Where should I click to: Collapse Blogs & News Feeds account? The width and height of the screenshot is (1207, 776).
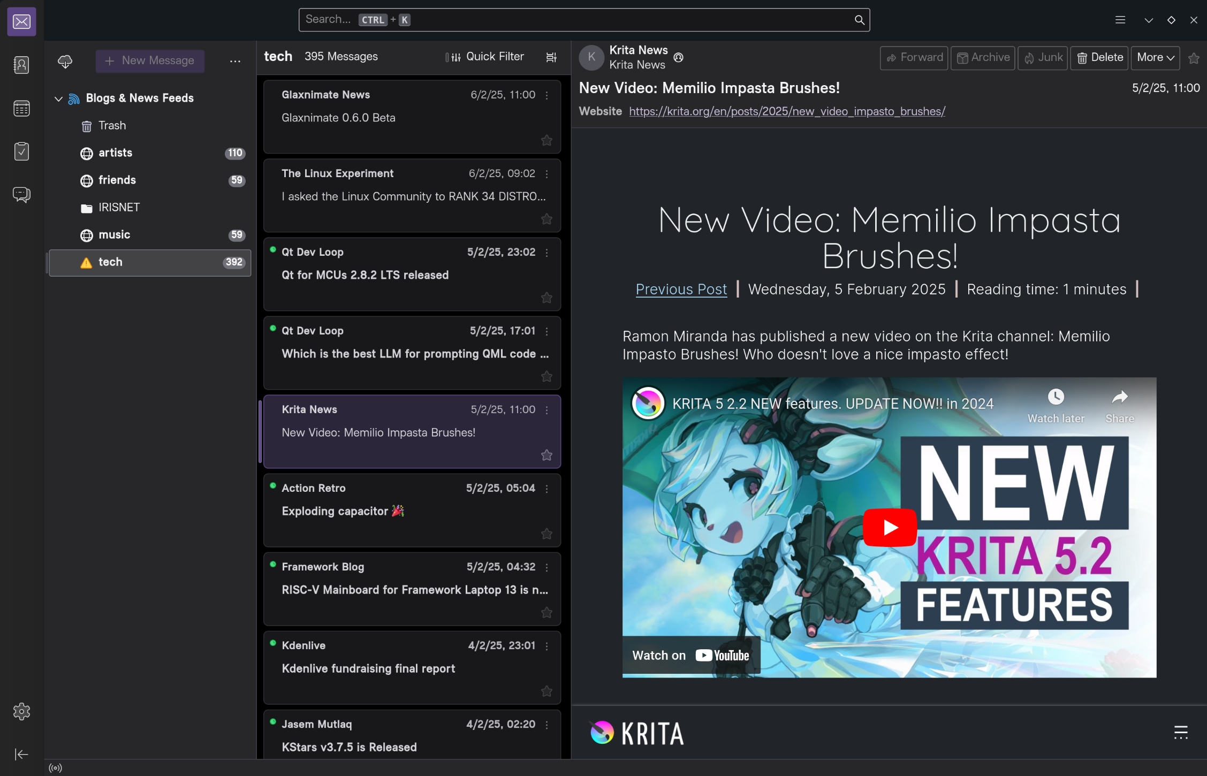59,98
